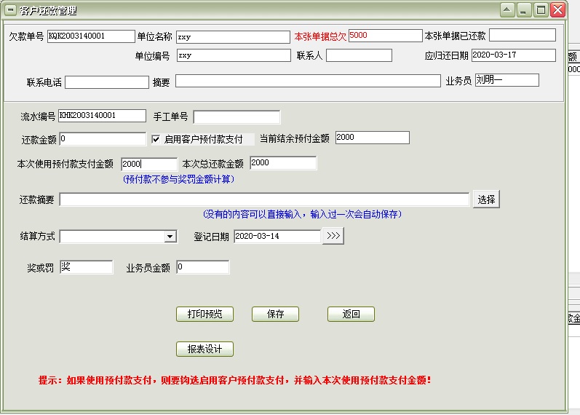This screenshot has width=580, height=415.
Task: Click the 打印预览 button
Action: (x=204, y=314)
